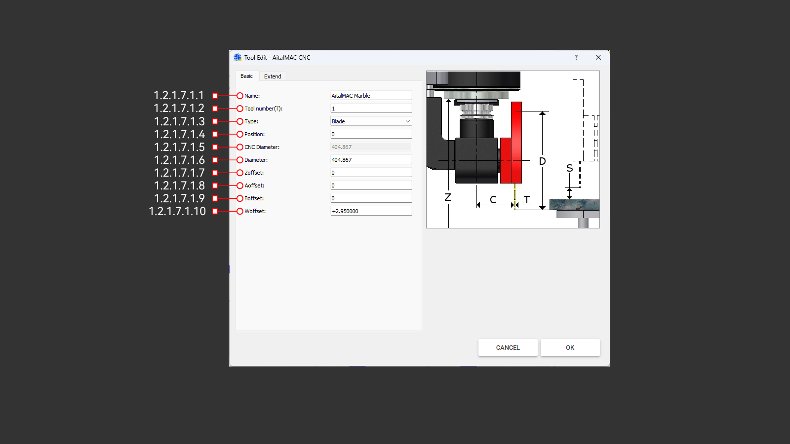This screenshot has height=444, width=790.
Task: Confirm with the OK button
Action: pos(570,347)
